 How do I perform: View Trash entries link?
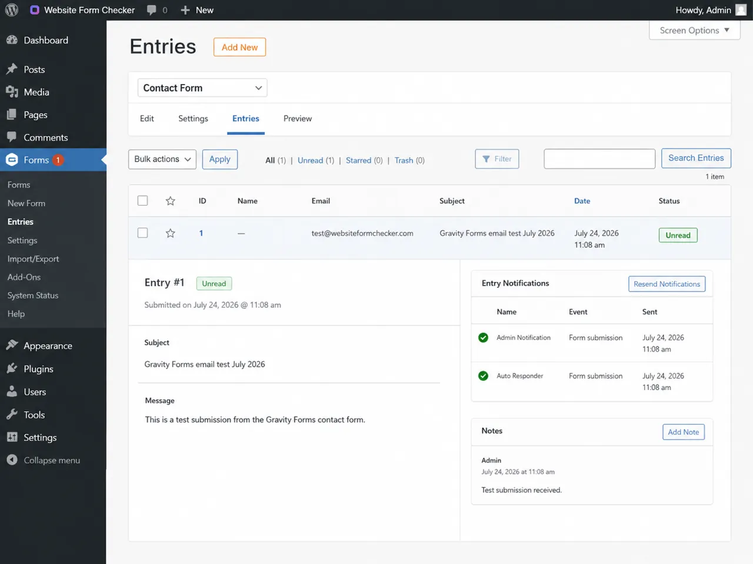404,160
